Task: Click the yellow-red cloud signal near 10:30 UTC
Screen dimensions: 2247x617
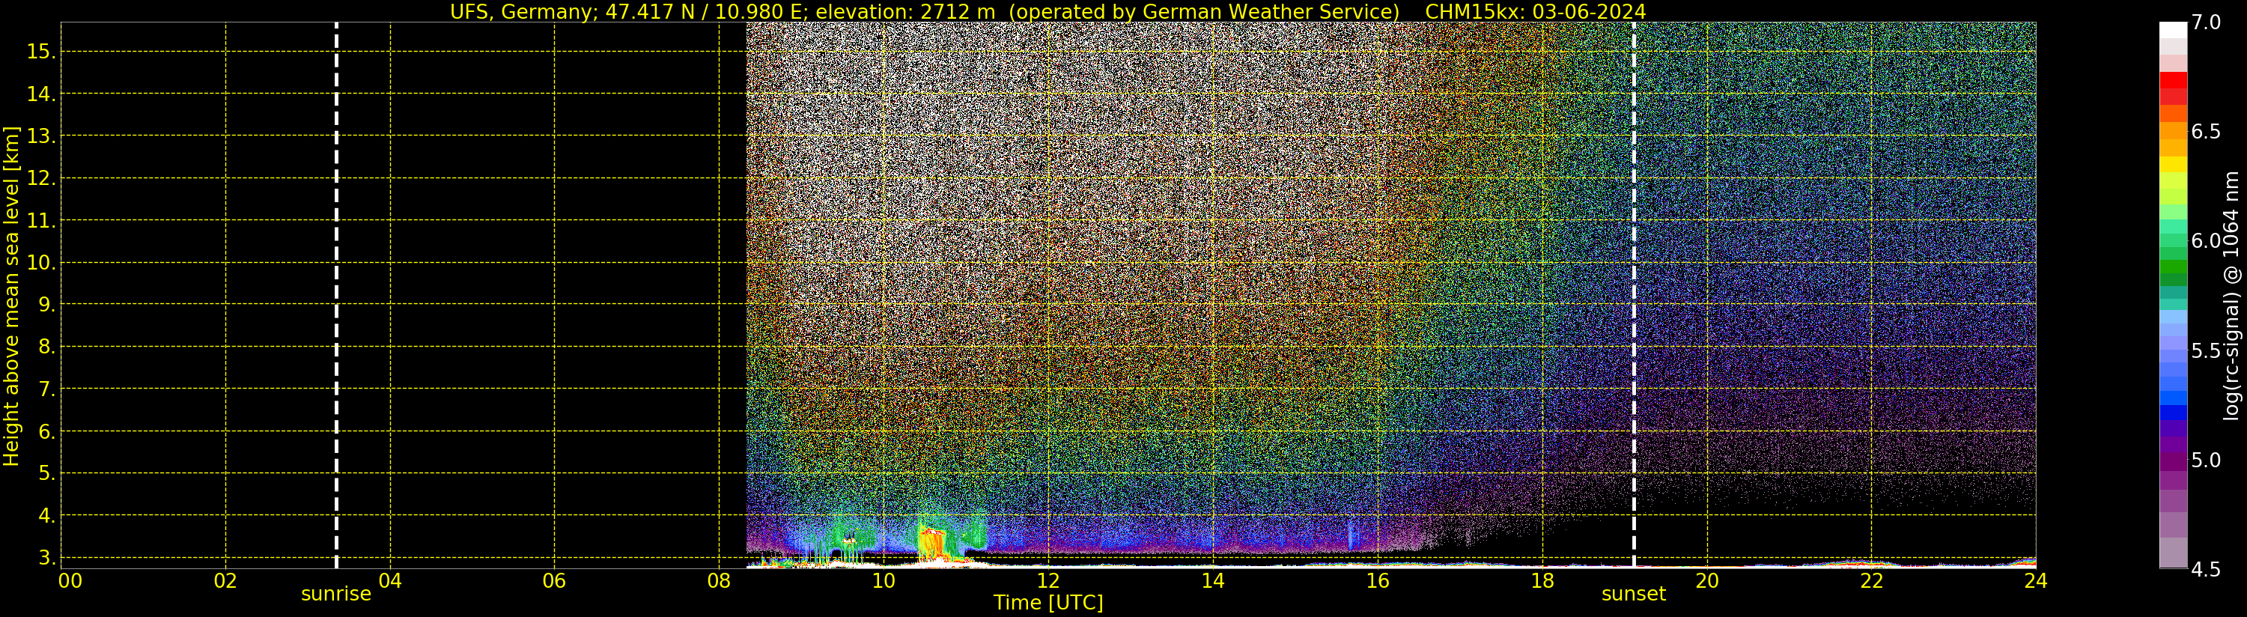Action: tap(931, 542)
